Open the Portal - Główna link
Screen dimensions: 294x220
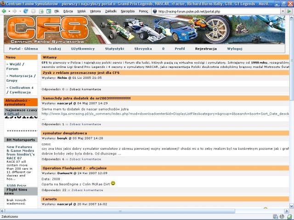click(x=23, y=49)
